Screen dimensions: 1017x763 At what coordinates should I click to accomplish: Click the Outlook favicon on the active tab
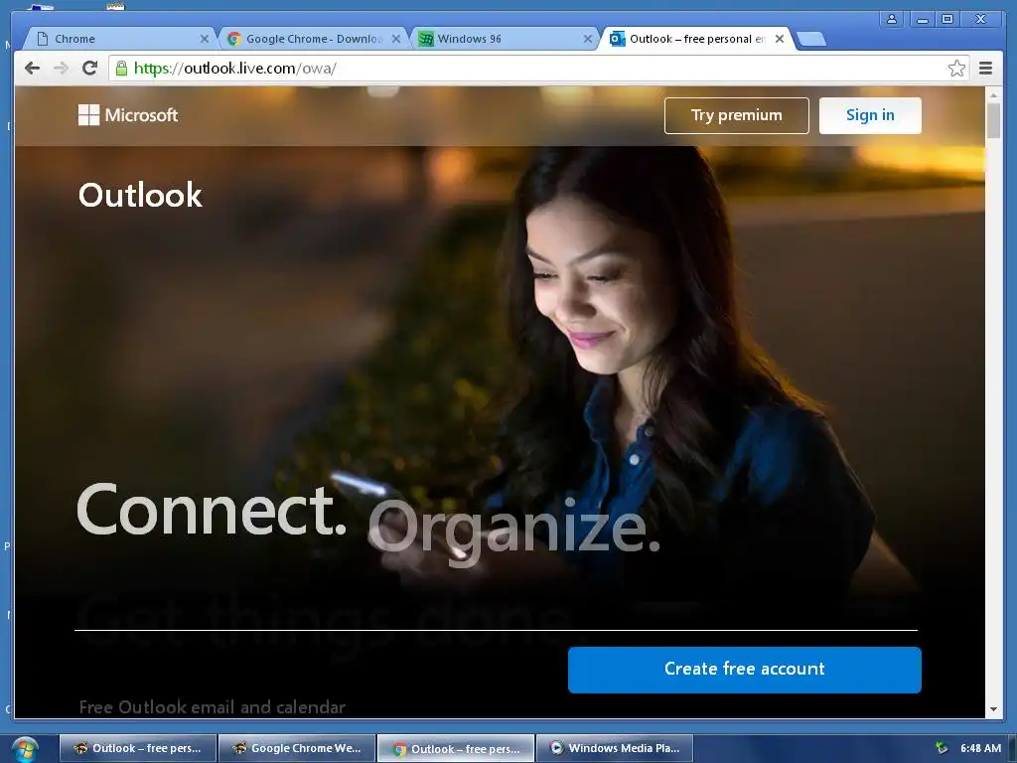tap(617, 39)
